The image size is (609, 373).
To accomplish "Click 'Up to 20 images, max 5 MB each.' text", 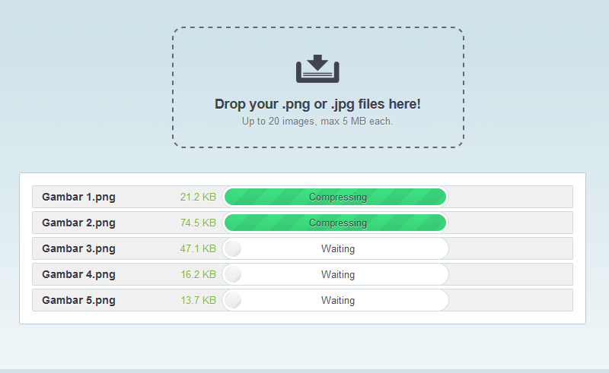I will [x=317, y=122].
